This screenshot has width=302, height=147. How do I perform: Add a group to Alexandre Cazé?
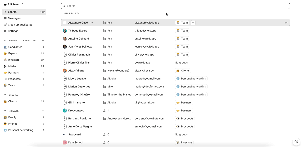click(193, 23)
